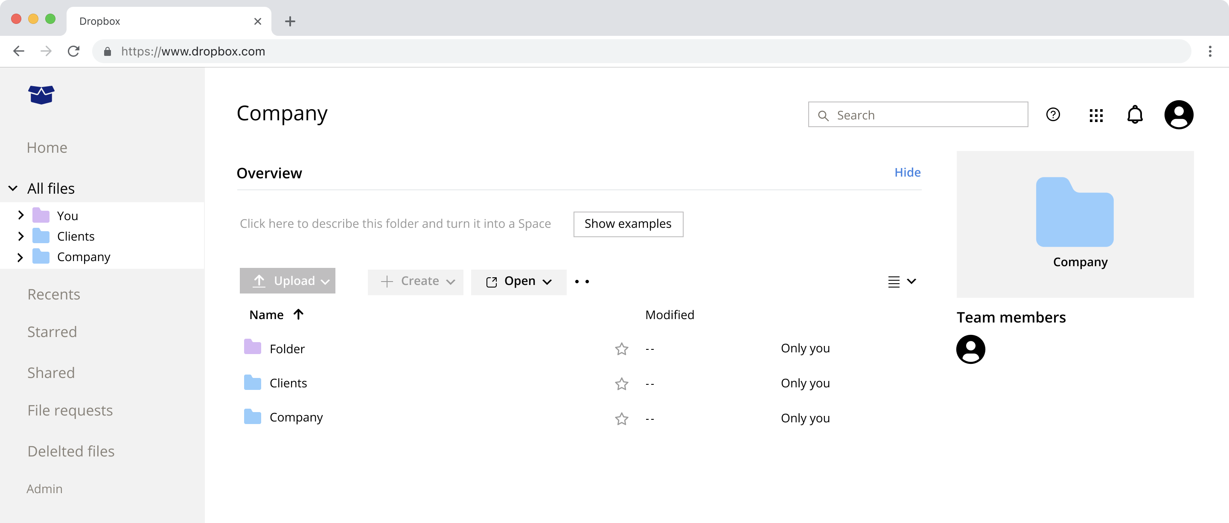Expand the Clients folder in sidebar tree

click(x=20, y=236)
